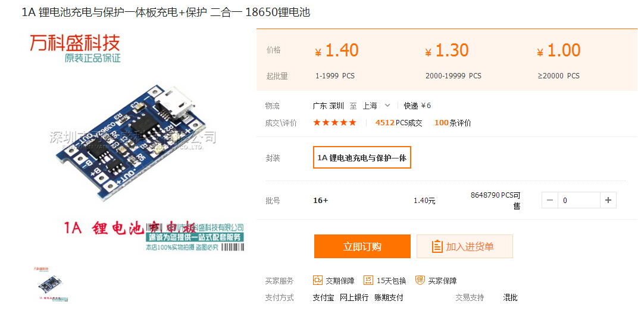Viewport: 638px width, 314px height.
Task: Decrease quantity with the minus button
Action: pyautogui.click(x=550, y=201)
